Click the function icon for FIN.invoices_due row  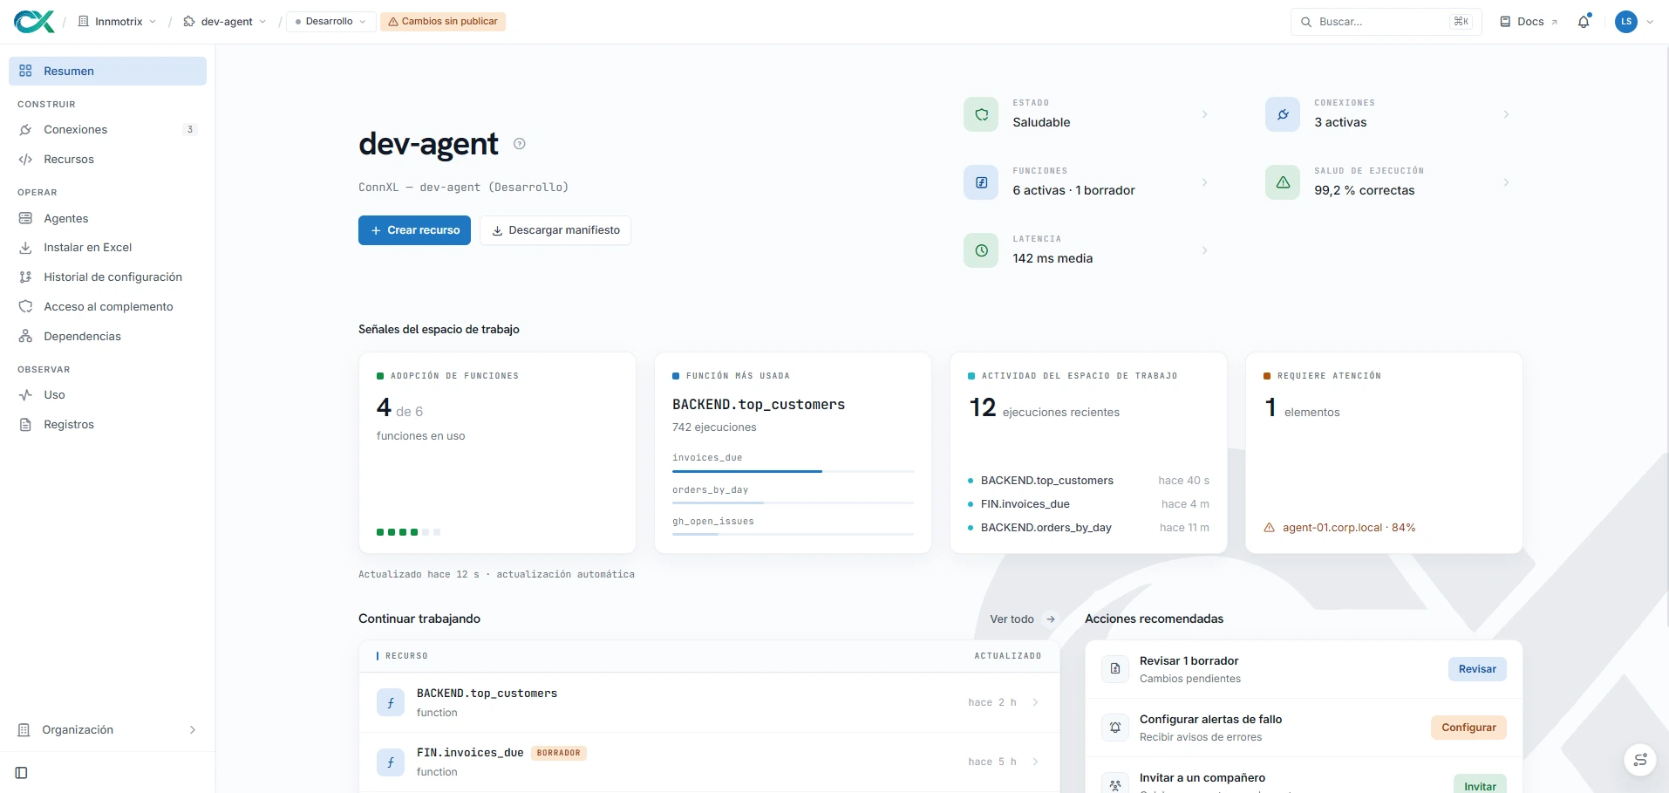click(391, 762)
